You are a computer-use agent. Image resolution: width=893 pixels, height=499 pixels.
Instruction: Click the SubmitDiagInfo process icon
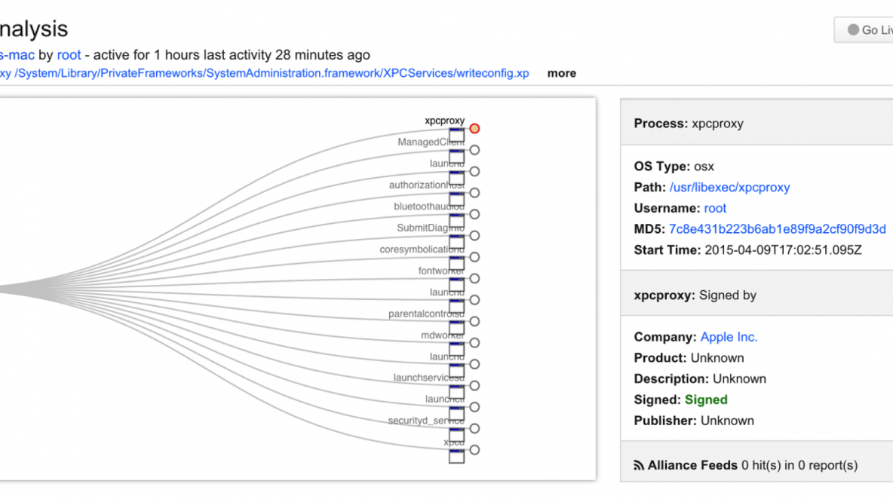[456, 242]
